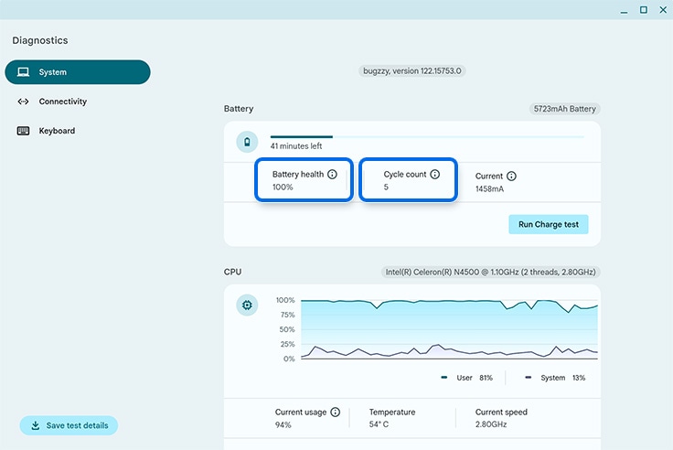Click the CPU usage graph
The width and height of the screenshot is (673, 450).
pyautogui.click(x=450, y=329)
